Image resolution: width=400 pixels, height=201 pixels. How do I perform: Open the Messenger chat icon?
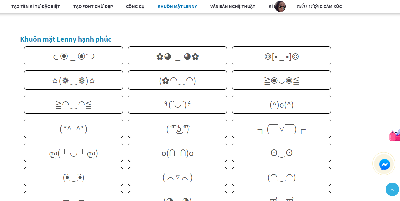(x=384, y=164)
